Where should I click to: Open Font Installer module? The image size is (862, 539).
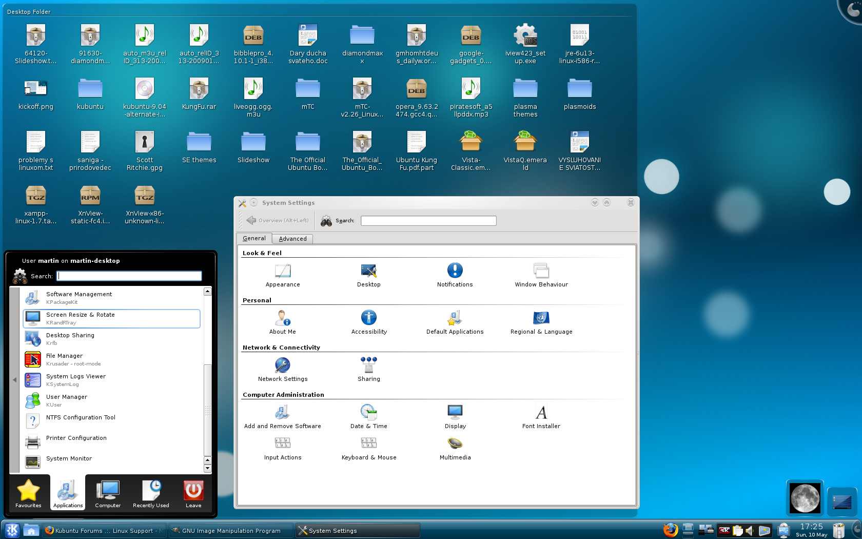541,413
